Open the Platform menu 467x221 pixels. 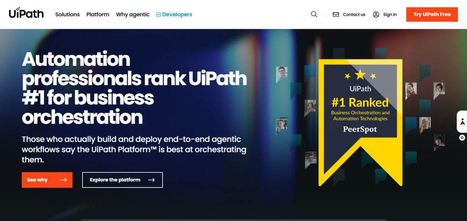click(x=98, y=14)
